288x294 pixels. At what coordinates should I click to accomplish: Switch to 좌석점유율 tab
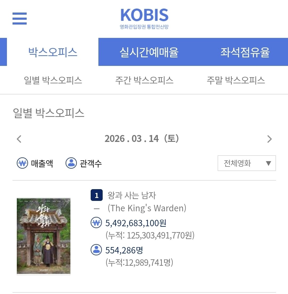pyautogui.click(x=245, y=52)
